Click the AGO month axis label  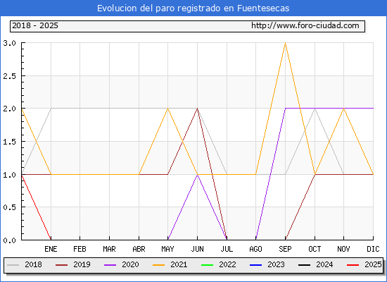click(x=255, y=249)
